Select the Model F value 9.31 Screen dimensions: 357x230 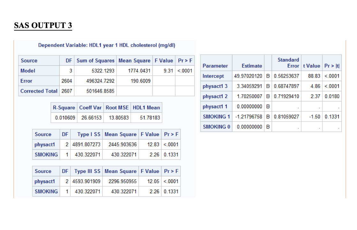pos(169,71)
